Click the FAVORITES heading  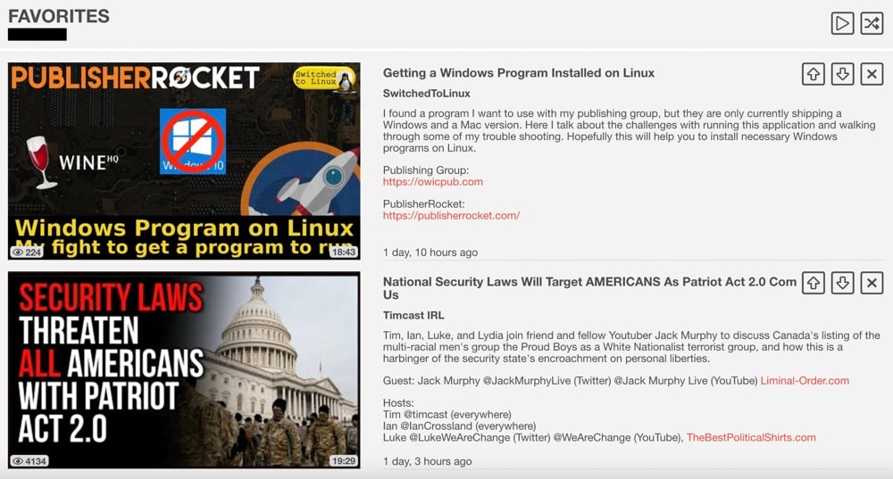point(59,16)
